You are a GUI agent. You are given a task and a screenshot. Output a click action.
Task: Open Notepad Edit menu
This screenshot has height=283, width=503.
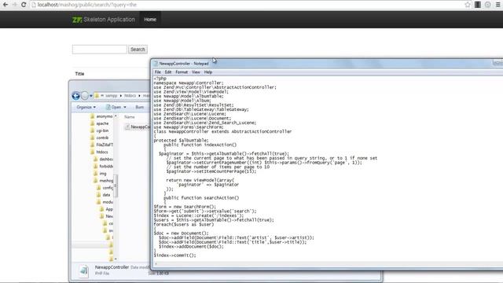point(168,72)
